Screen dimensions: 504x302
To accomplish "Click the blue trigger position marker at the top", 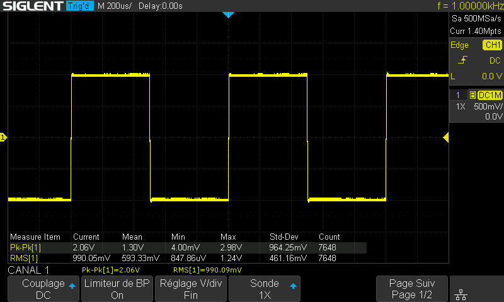I will (x=228, y=14).
